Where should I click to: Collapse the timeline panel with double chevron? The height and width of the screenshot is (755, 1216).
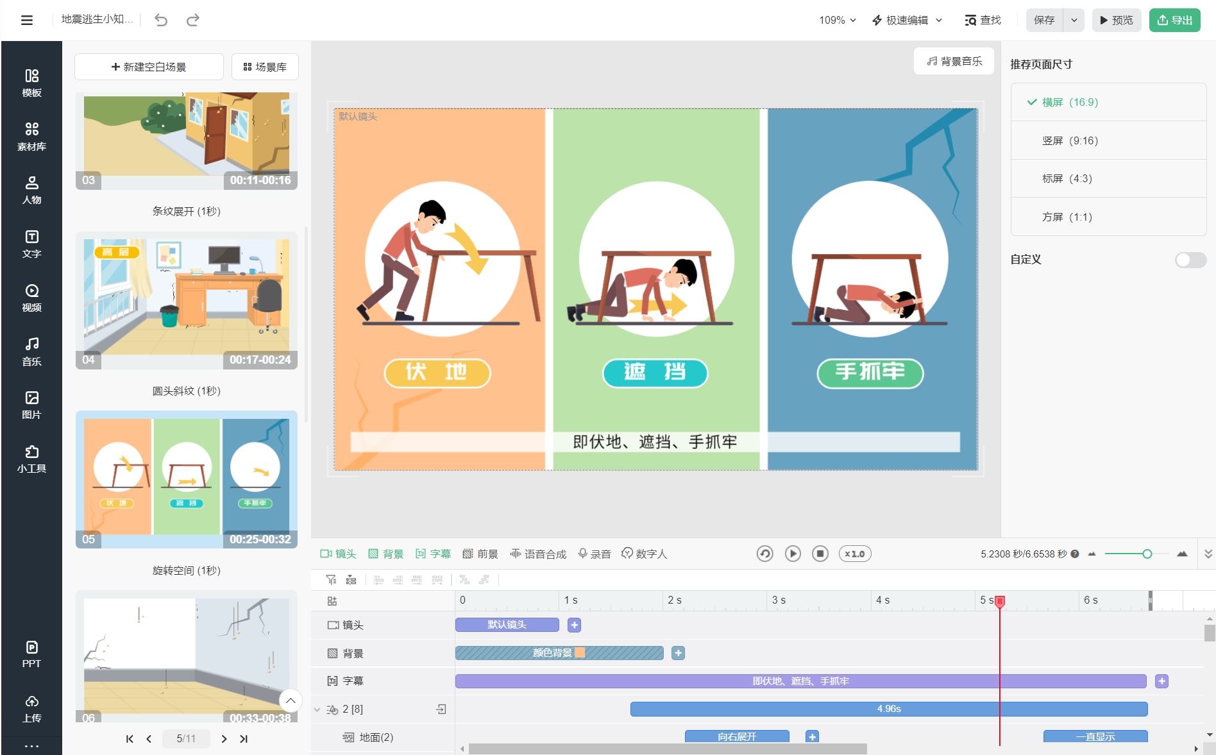click(x=1208, y=554)
